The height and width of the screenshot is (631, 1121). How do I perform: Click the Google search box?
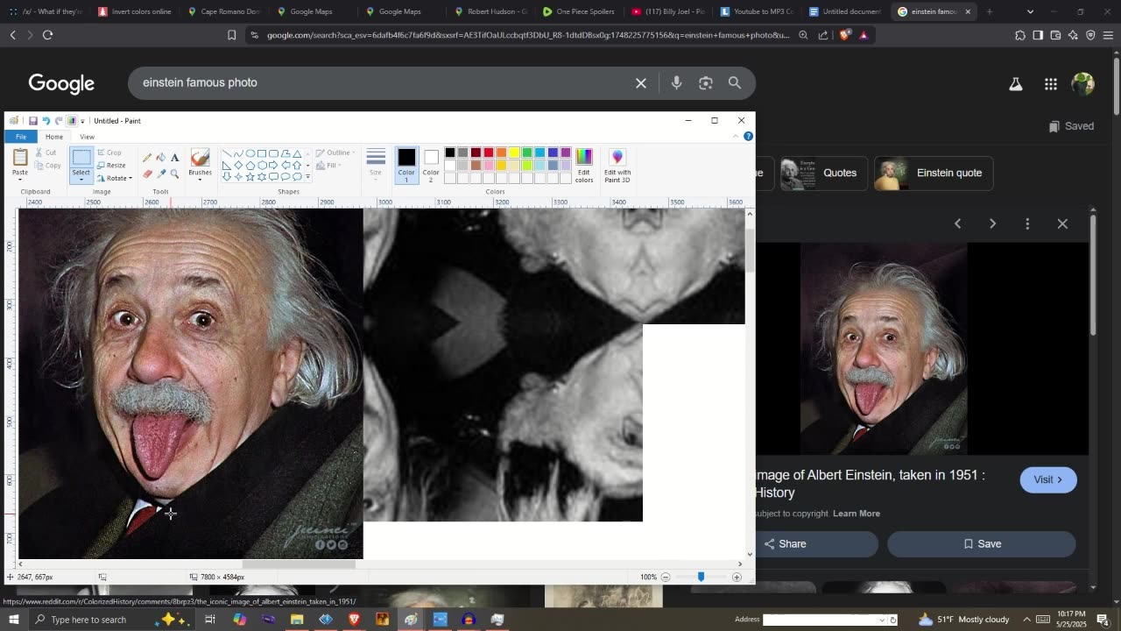click(x=385, y=82)
